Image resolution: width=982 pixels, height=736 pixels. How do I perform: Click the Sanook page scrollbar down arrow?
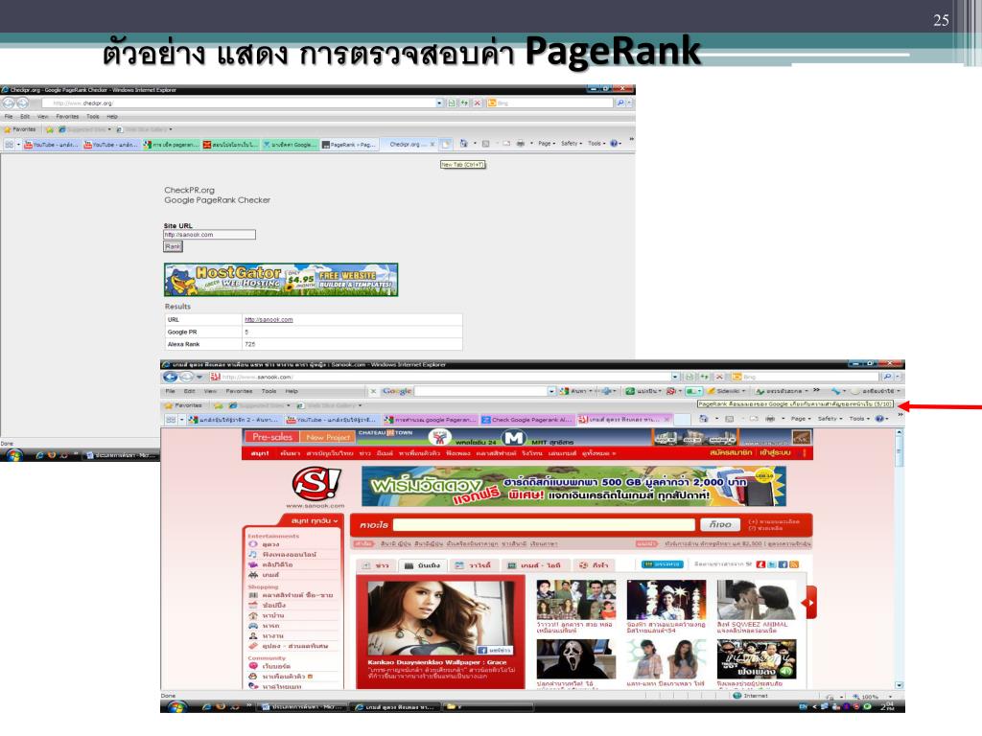point(900,685)
